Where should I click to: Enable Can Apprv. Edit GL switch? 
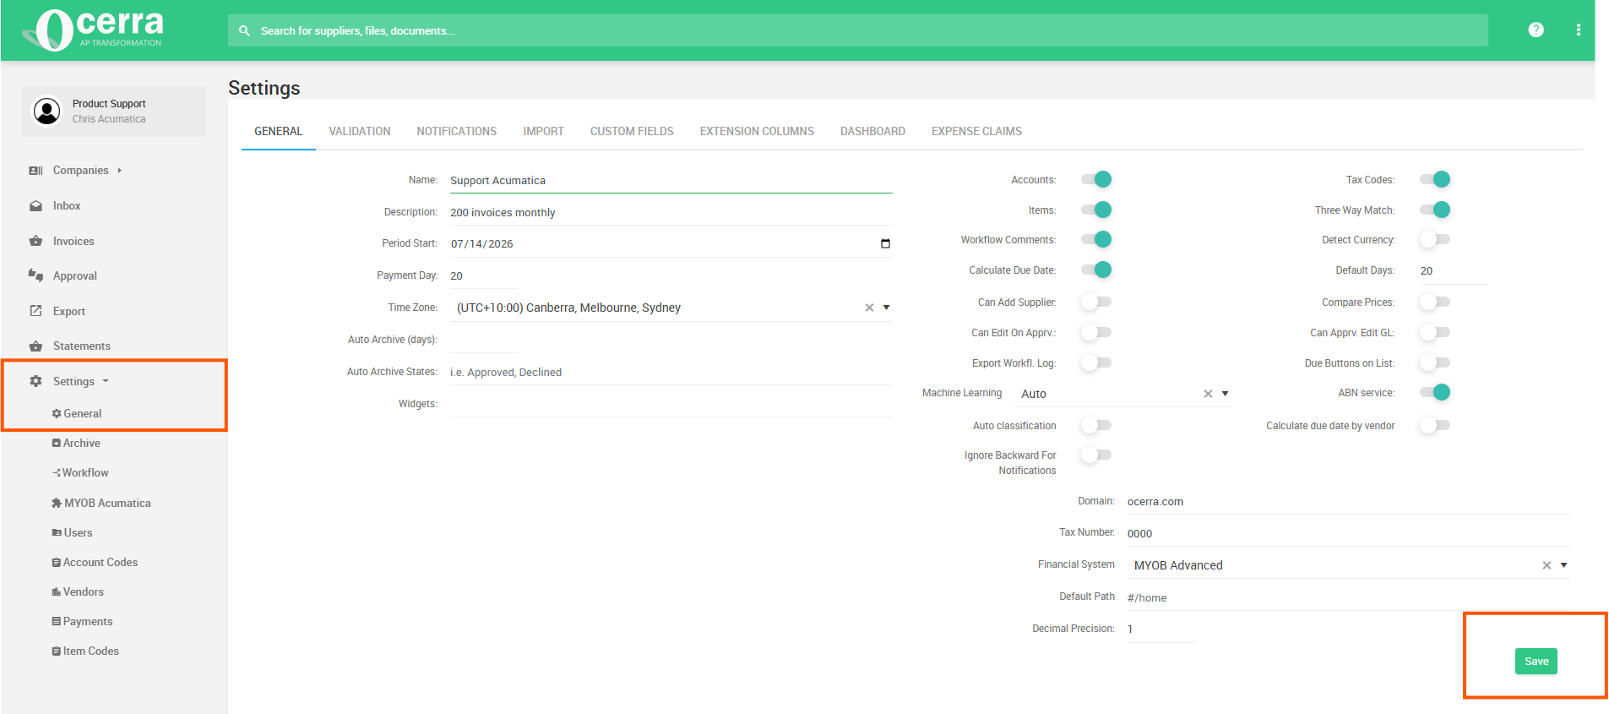(1435, 332)
